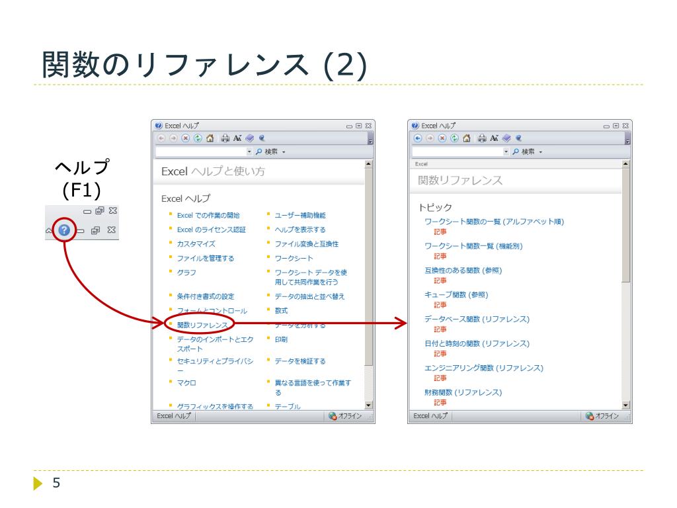Click Forward arrow in left Excel Help window
The width and height of the screenshot is (677, 508).
click(x=173, y=138)
